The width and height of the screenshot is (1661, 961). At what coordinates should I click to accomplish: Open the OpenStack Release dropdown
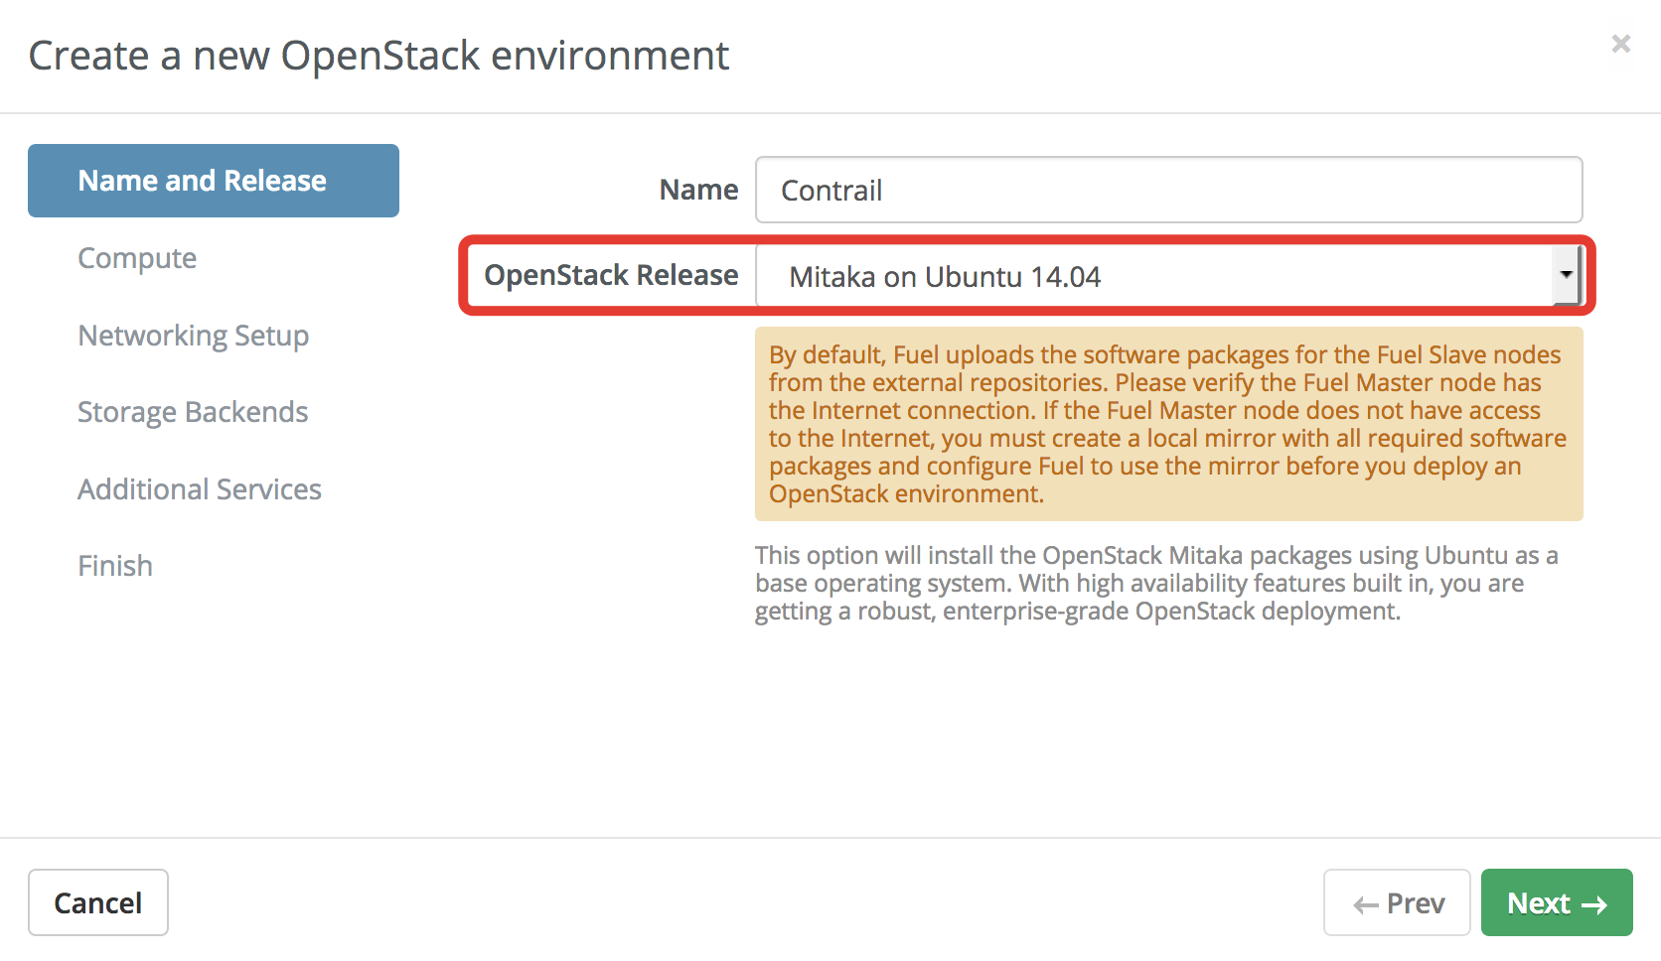point(1168,276)
